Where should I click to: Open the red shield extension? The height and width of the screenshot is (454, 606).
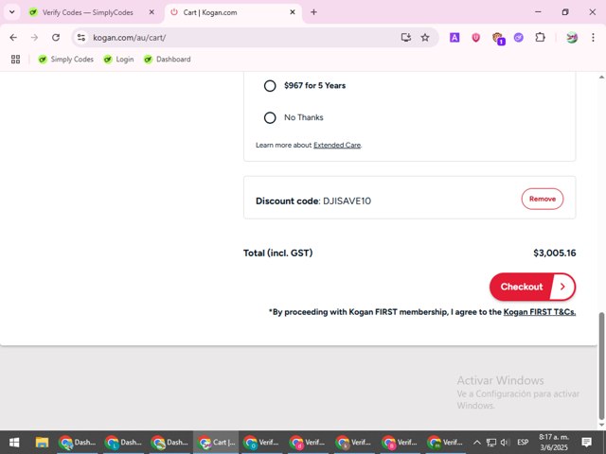click(x=475, y=38)
